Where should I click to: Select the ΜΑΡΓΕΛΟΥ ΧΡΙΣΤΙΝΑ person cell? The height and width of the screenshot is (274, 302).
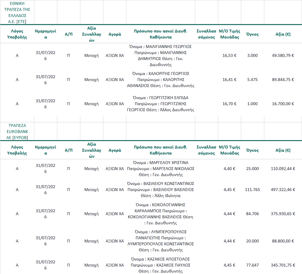coord(161,169)
